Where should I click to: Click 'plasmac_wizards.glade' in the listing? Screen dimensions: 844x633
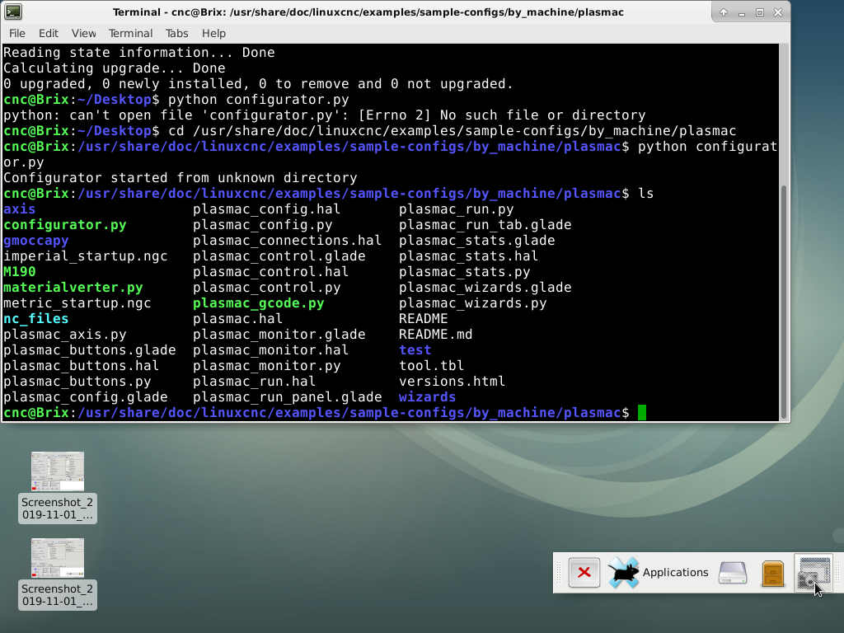click(485, 288)
